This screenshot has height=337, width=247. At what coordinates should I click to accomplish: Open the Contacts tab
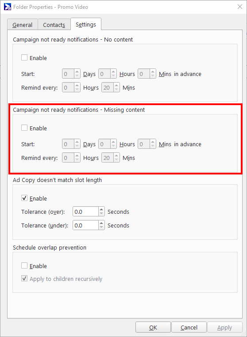[54, 25]
